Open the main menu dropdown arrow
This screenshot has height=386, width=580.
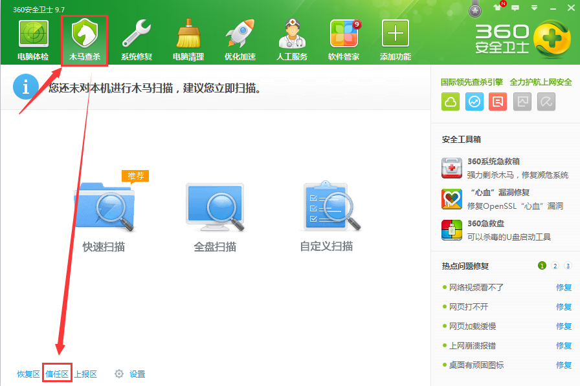pos(534,8)
